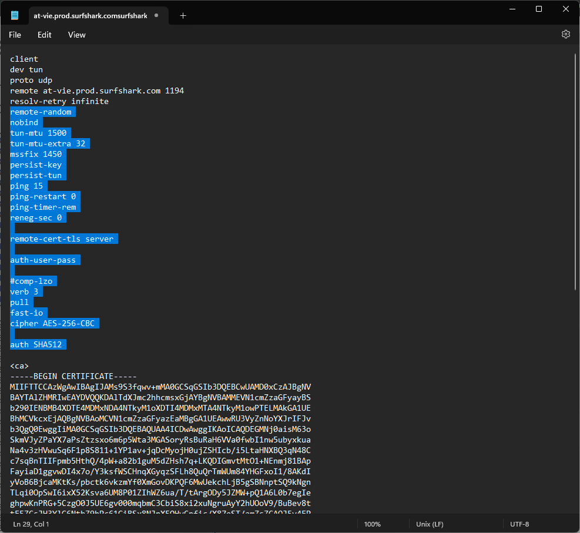The width and height of the screenshot is (580, 533).
Task: Open the 100% zoom level indicator
Action: tap(372, 524)
